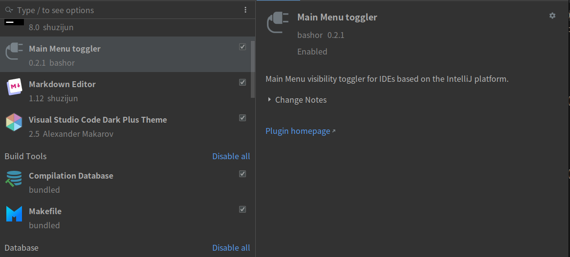Click the external link arrow beside Plugin homepage
Viewport: 570px width, 257px height.
[x=334, y=131]
